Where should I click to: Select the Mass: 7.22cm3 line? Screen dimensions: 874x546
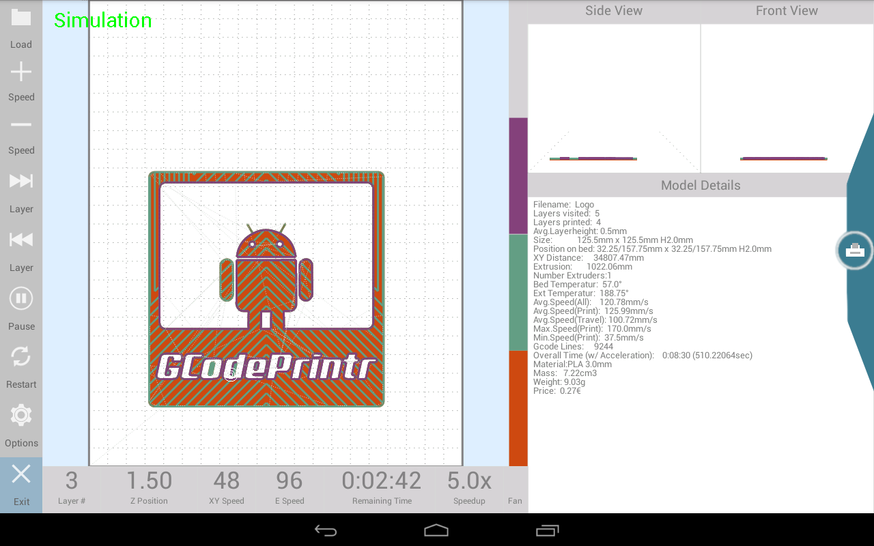(565, 373)
